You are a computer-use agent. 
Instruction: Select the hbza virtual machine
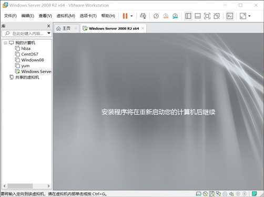(x=26, y=48)
